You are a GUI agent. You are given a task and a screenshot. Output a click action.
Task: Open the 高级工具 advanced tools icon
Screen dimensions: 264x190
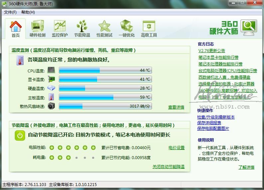[x=149, y=27]
